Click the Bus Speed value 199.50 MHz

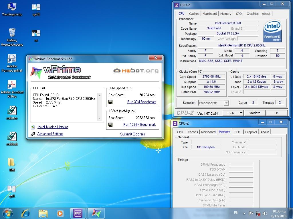[x=211, y=87]
